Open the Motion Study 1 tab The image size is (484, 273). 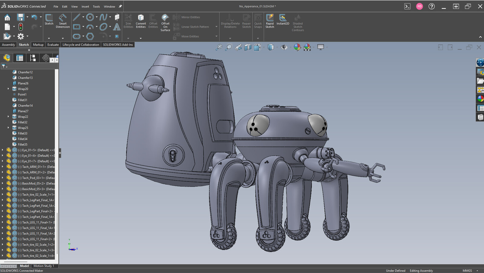tap(44, 266)
